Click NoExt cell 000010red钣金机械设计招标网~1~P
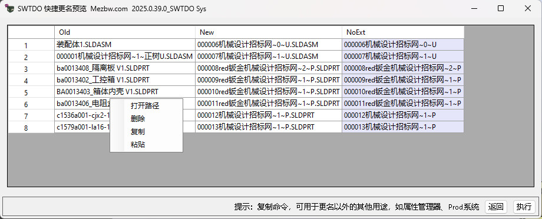Viewport: 542px width, 219px height. click(403, 91)
